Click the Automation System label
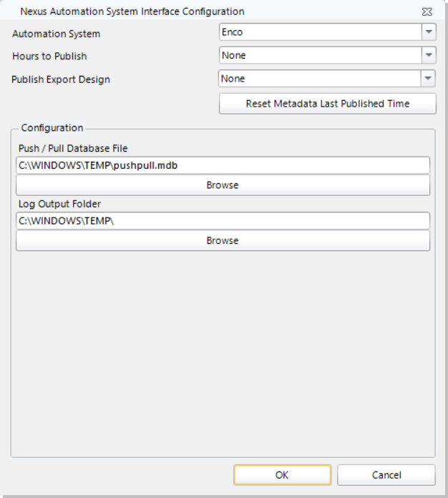Image resolution: width=448 pixels, height=498 pixels. tap(57, 34)
